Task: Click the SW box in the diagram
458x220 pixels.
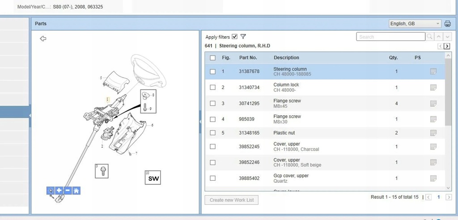Action: pos(153,178)
